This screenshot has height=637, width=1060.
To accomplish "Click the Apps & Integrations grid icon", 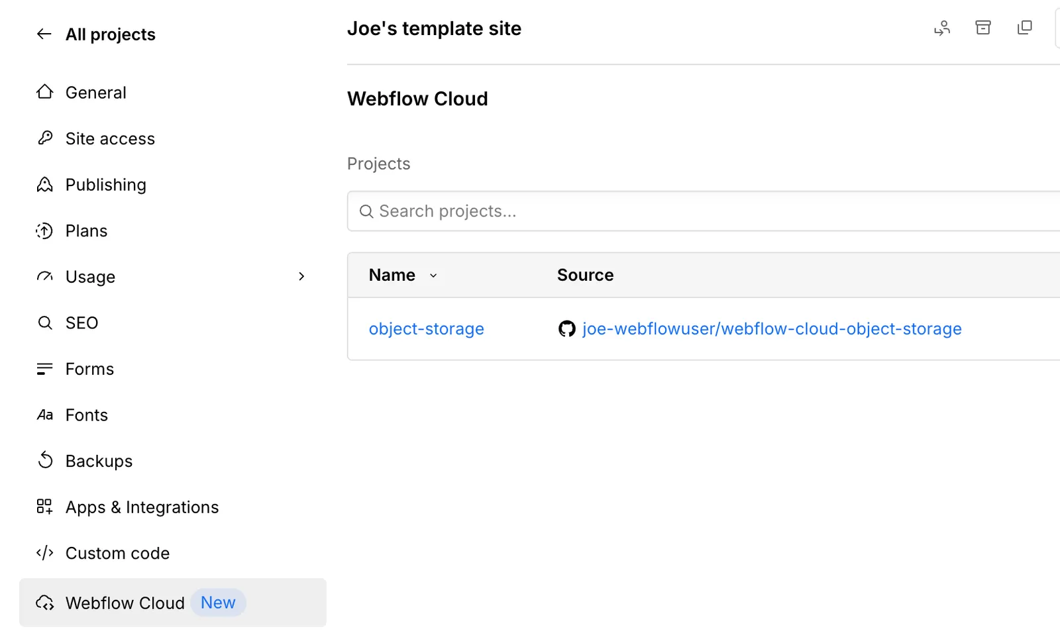I will pos(44,507).
